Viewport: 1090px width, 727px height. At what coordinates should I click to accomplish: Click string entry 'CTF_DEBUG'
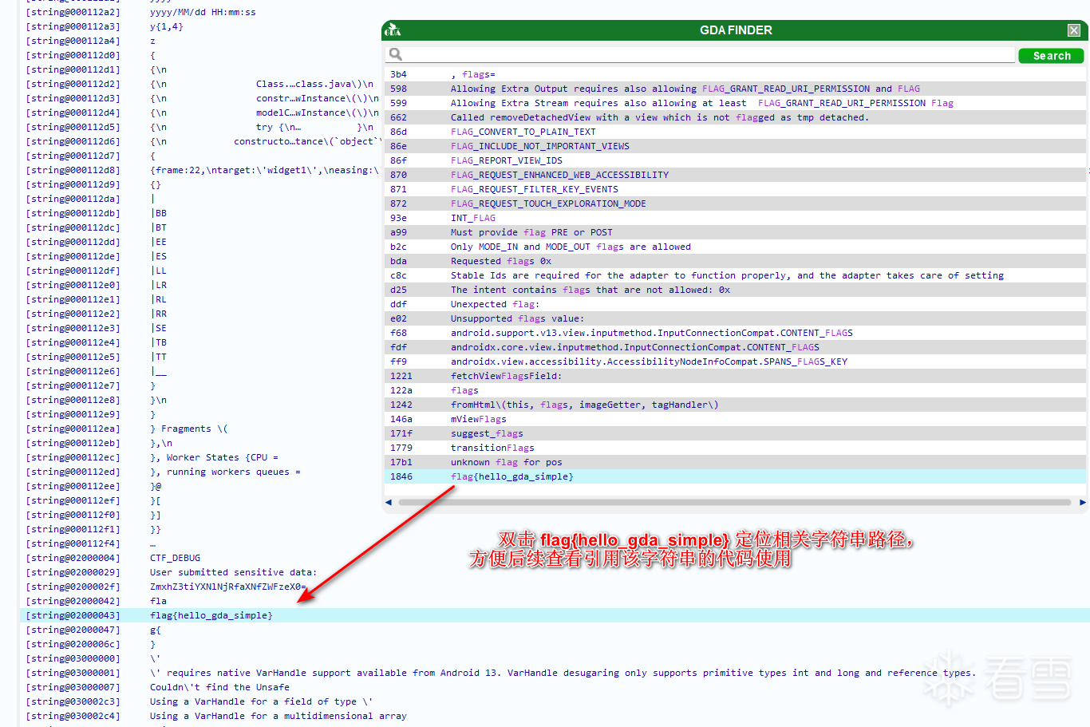[175, 558]
